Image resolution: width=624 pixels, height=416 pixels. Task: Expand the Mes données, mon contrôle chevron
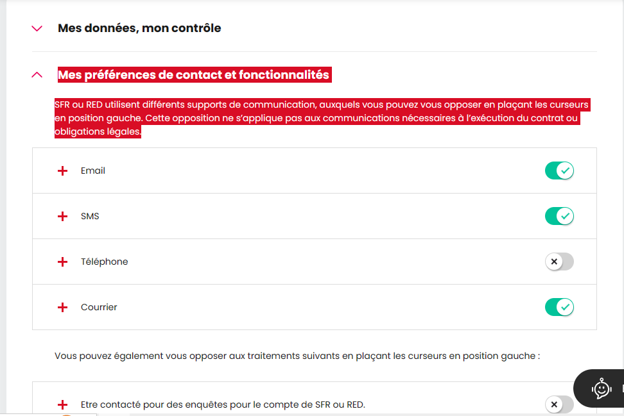pyautogui.click(x=37, y=28)
